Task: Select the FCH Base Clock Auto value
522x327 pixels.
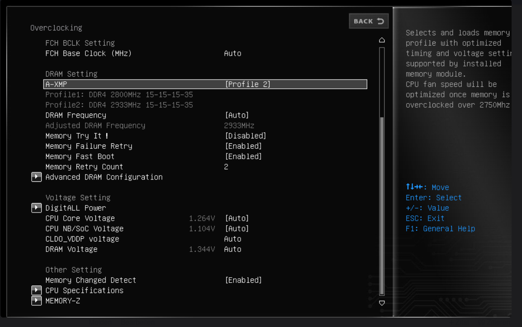Action: click(233, 53)
